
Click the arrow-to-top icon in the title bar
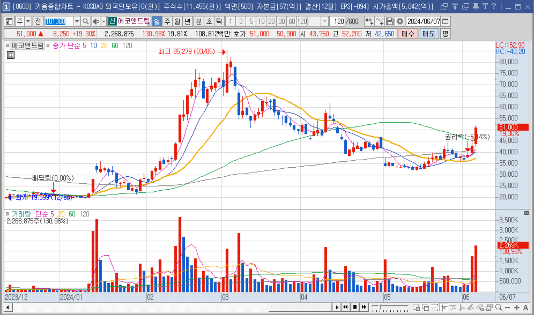455,6
